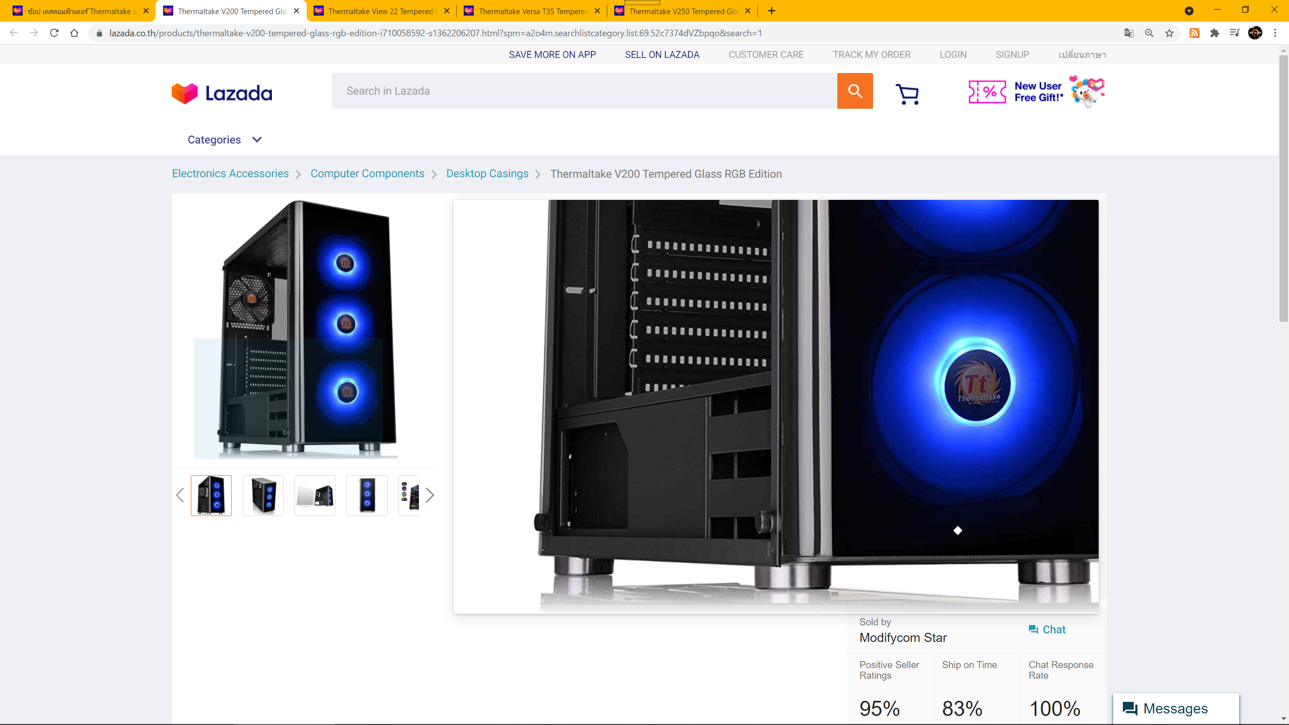Go to Electronics Accessories breadcrumb
This screenshot has height=725, width=1289.
coord(230,174)
